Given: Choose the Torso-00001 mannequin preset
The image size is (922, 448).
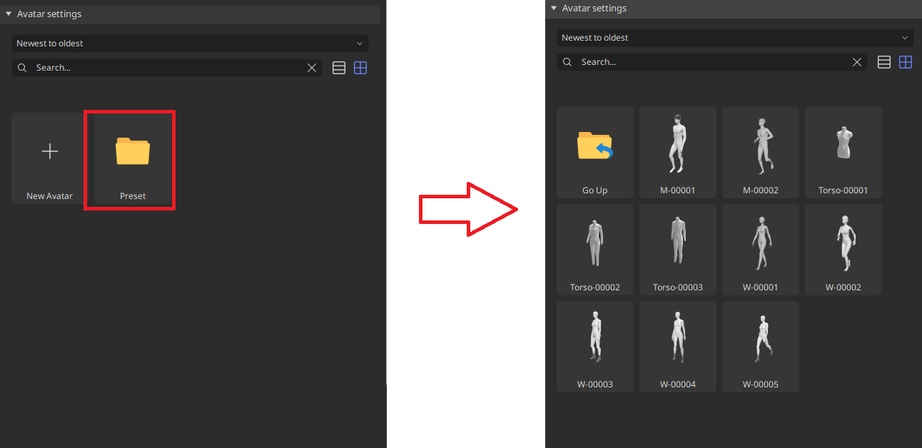Looking at the screenshot, I should 844,153.
